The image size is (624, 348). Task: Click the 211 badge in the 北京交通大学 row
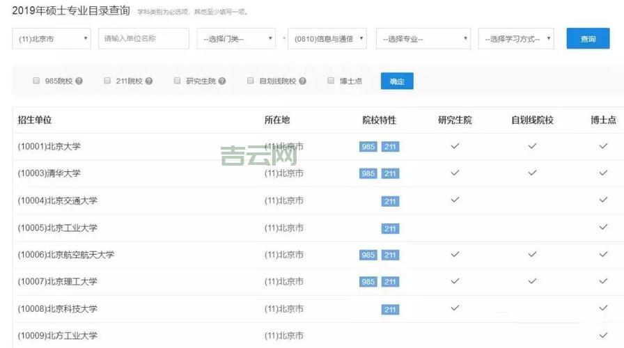point(390,201)
